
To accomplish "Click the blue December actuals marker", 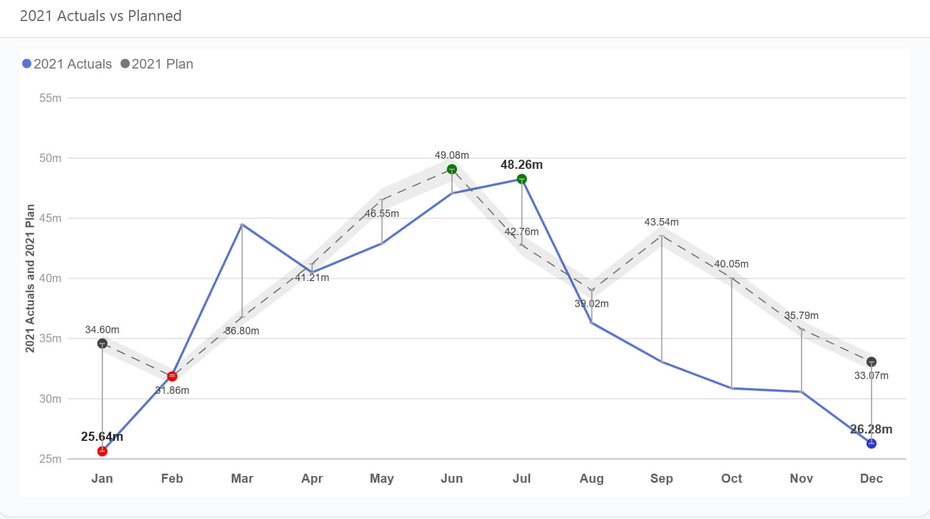I will tap(871, 443).
